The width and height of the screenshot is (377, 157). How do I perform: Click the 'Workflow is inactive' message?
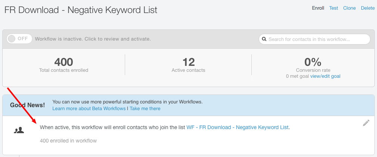(x=93, y=39)
